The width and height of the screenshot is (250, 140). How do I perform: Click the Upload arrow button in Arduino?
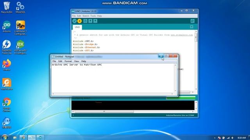(x=79, y=21)
